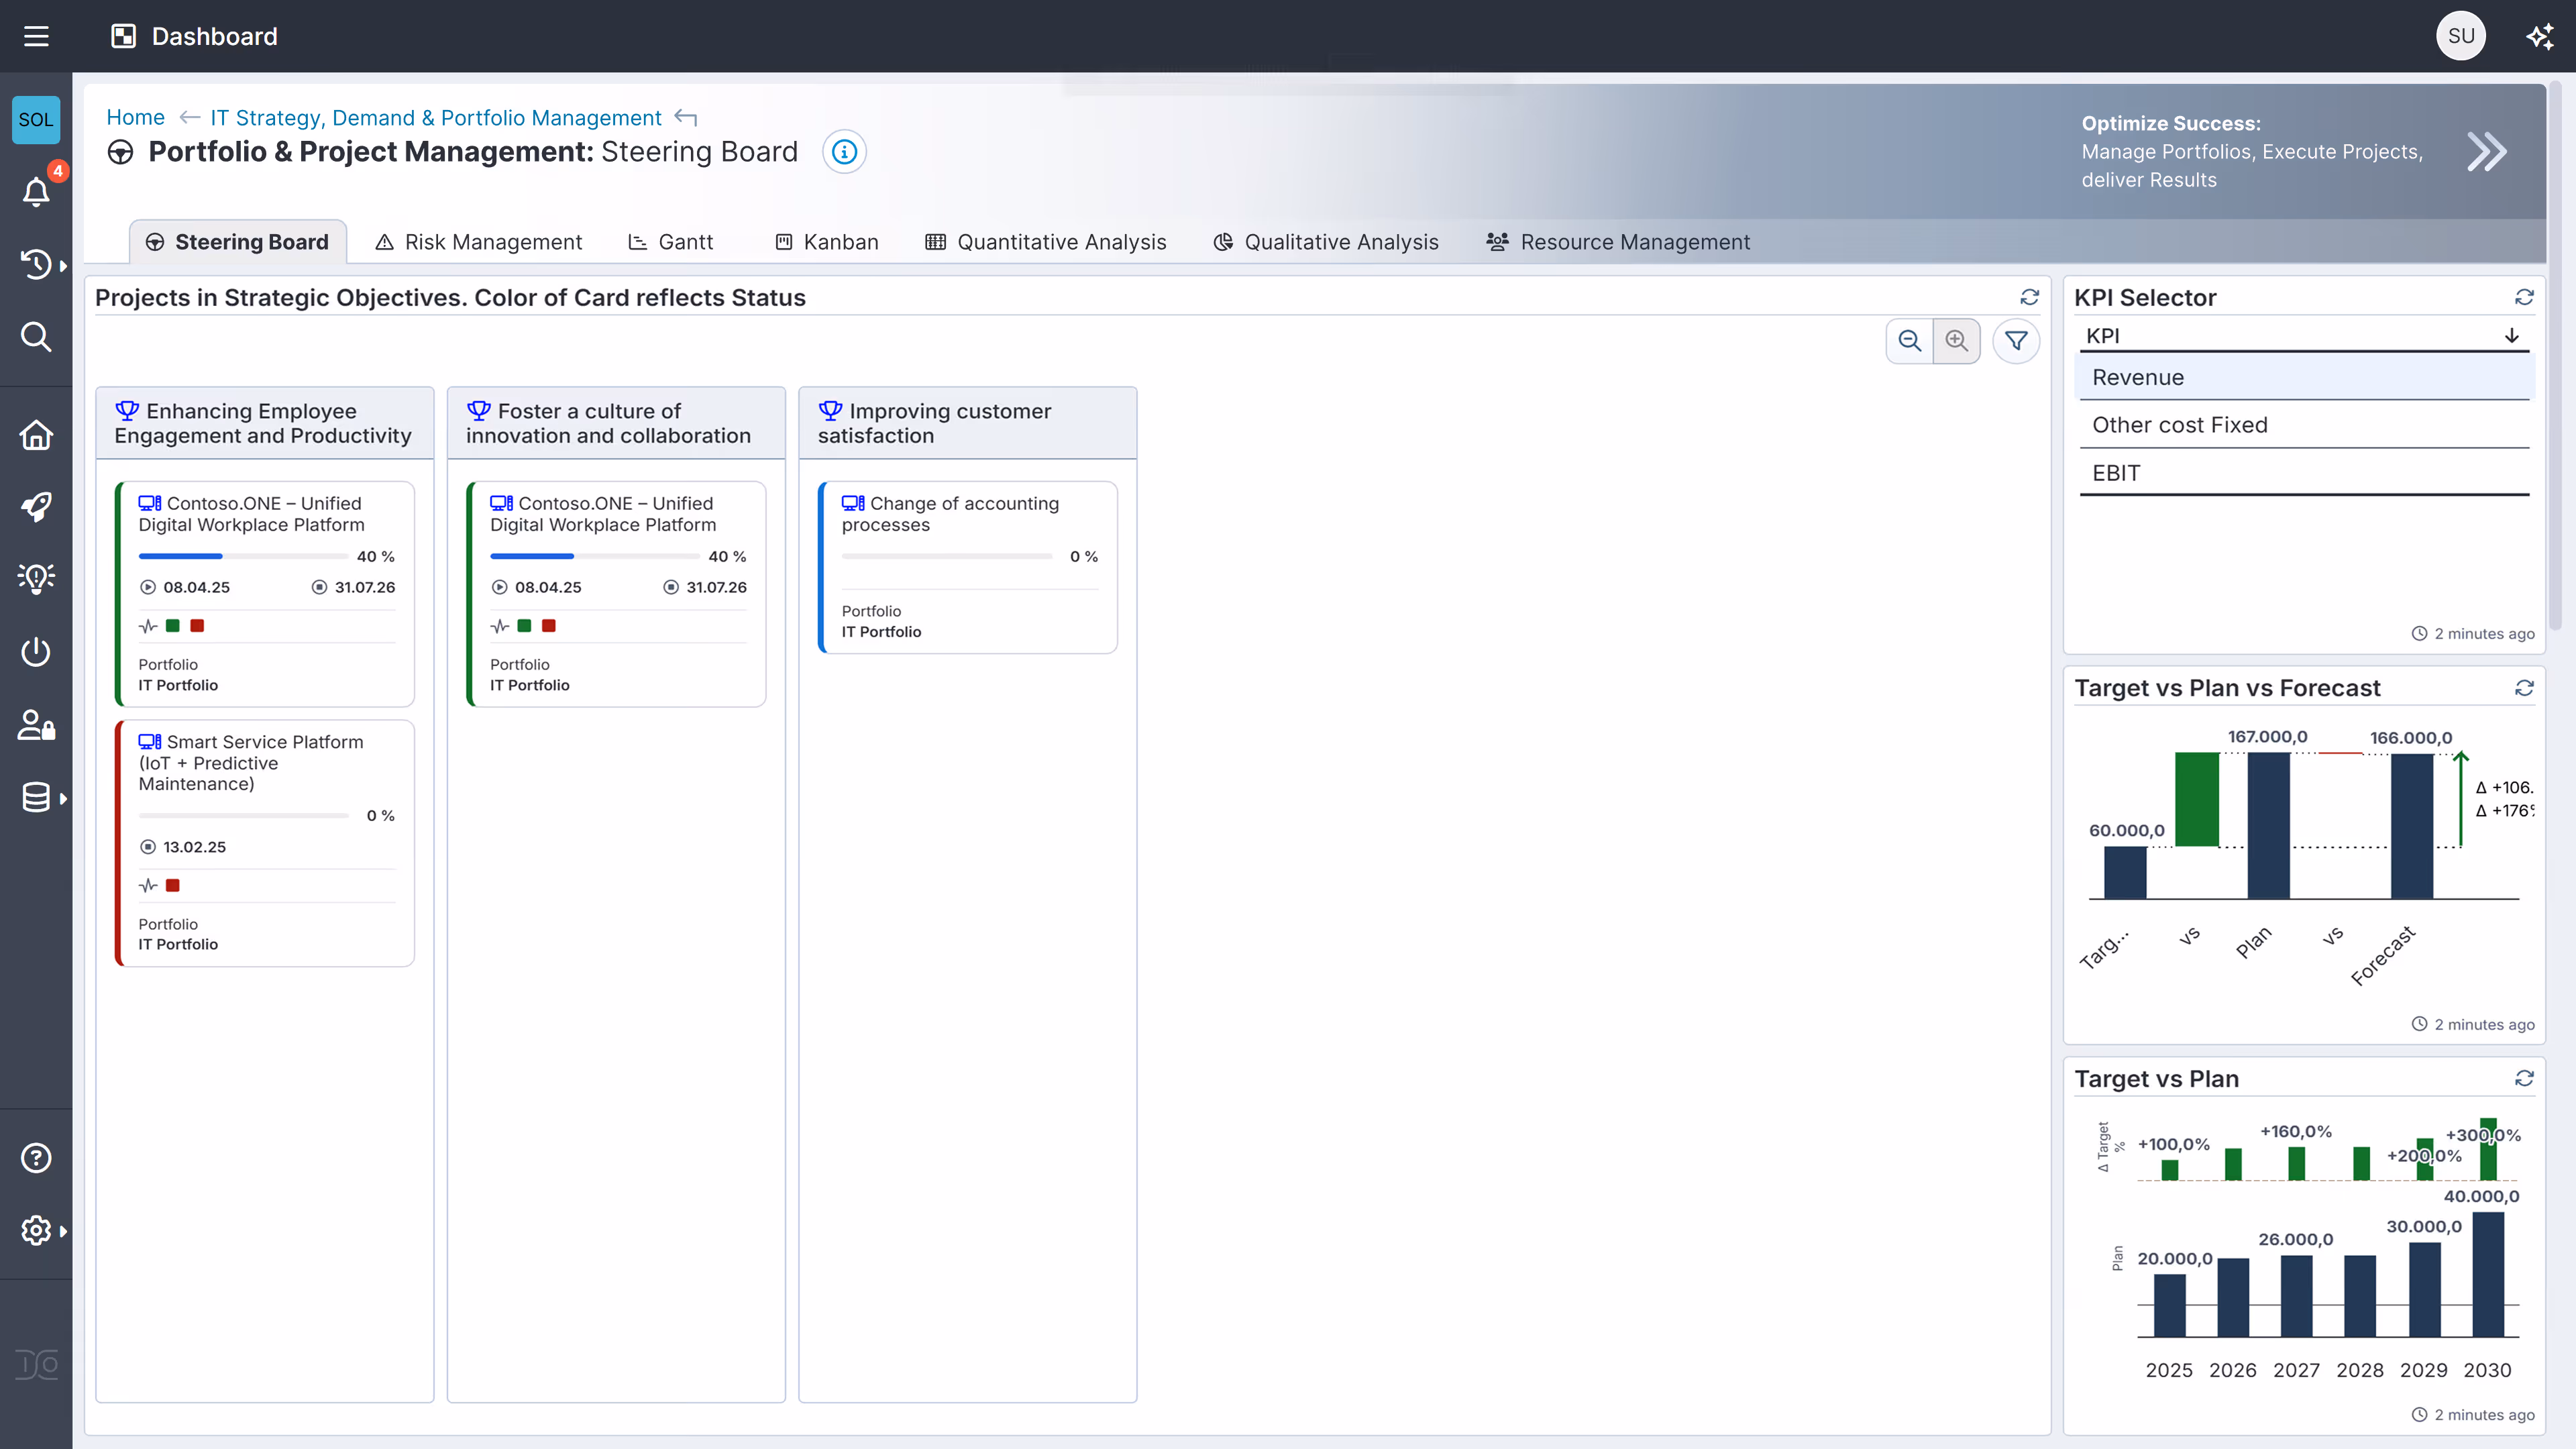Open the notifications bell with badge 4
The height and width of the screenshot is (1449, 2576).
click(36, 191)
